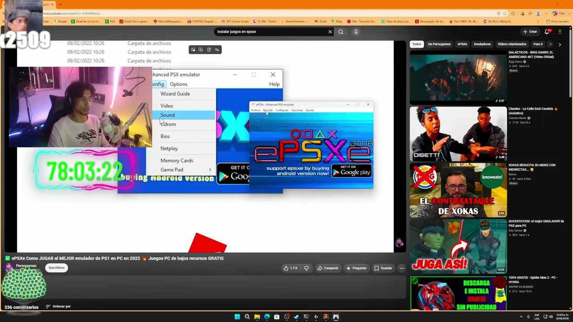This screenshot has width=573, height=322.
Task: Expand the Game Pad submenu arrow
Action: [x=210, y=170]
